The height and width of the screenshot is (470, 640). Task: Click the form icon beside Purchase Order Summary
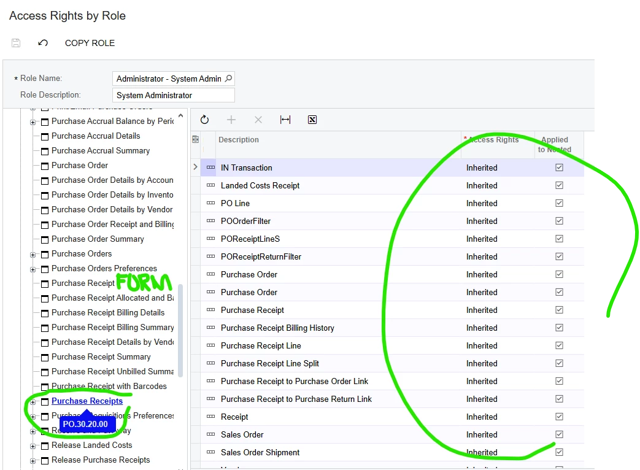tap(45, 239)
